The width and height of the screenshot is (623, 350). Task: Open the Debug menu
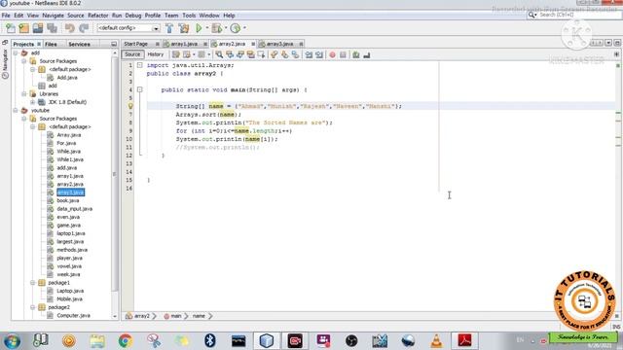tap(133, 16)
